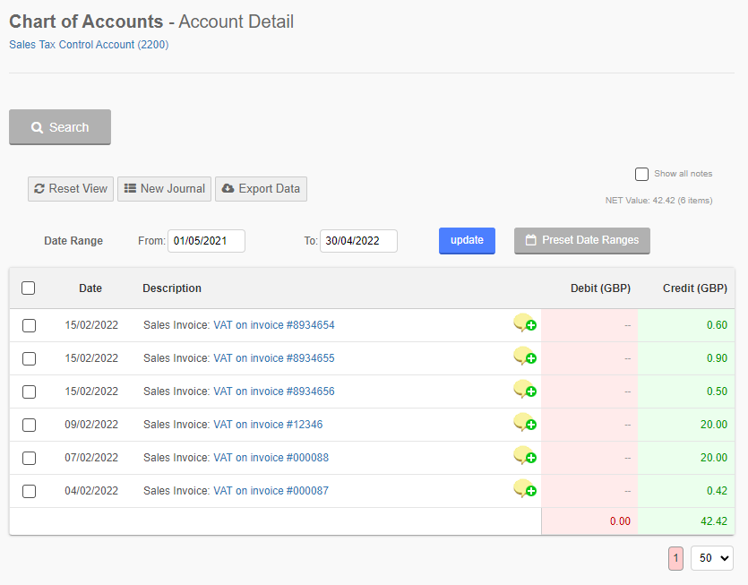Click the 0.90 credit amount
748x585 pixels.
coord(717,357)
